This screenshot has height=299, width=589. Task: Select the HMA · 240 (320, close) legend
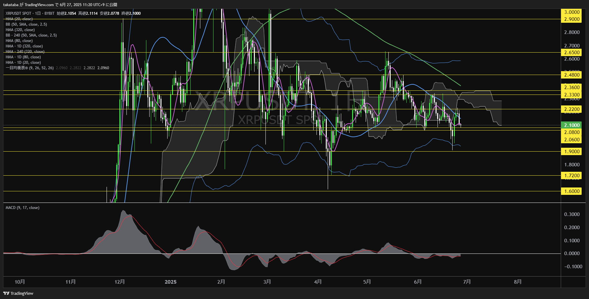[25, 52]
